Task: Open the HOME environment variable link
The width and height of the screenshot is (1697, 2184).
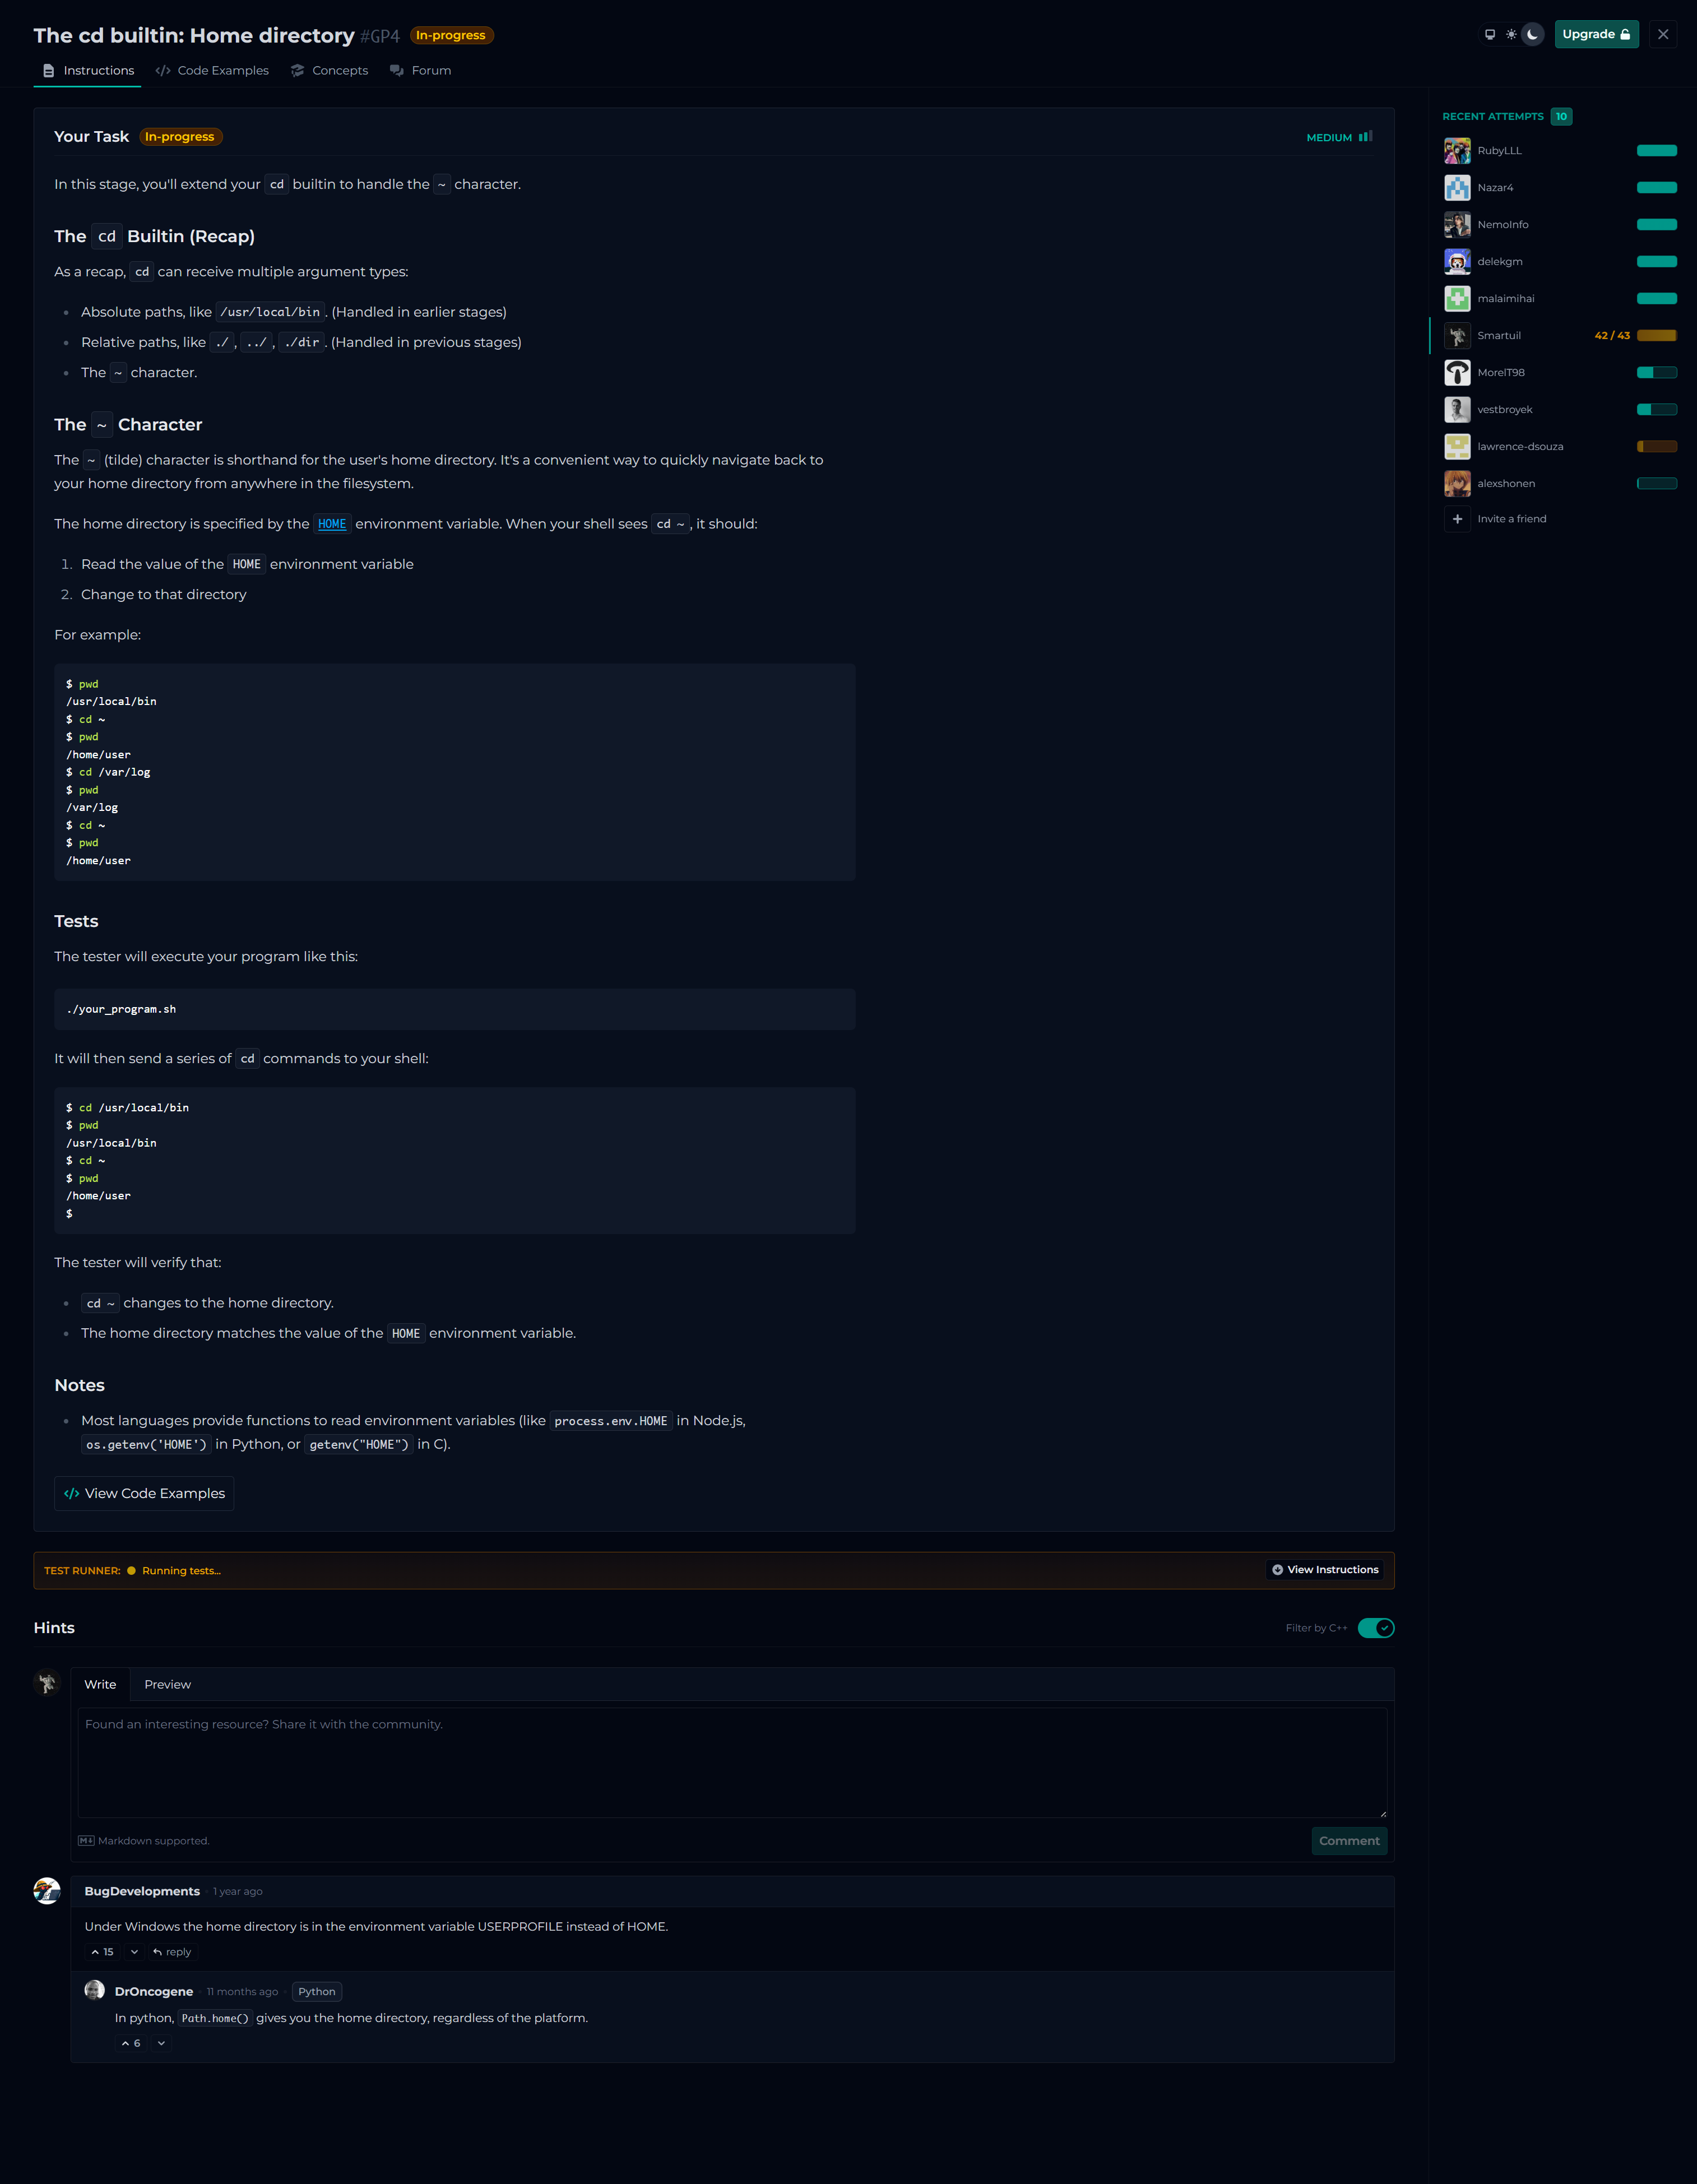Action: click(332, 524)
